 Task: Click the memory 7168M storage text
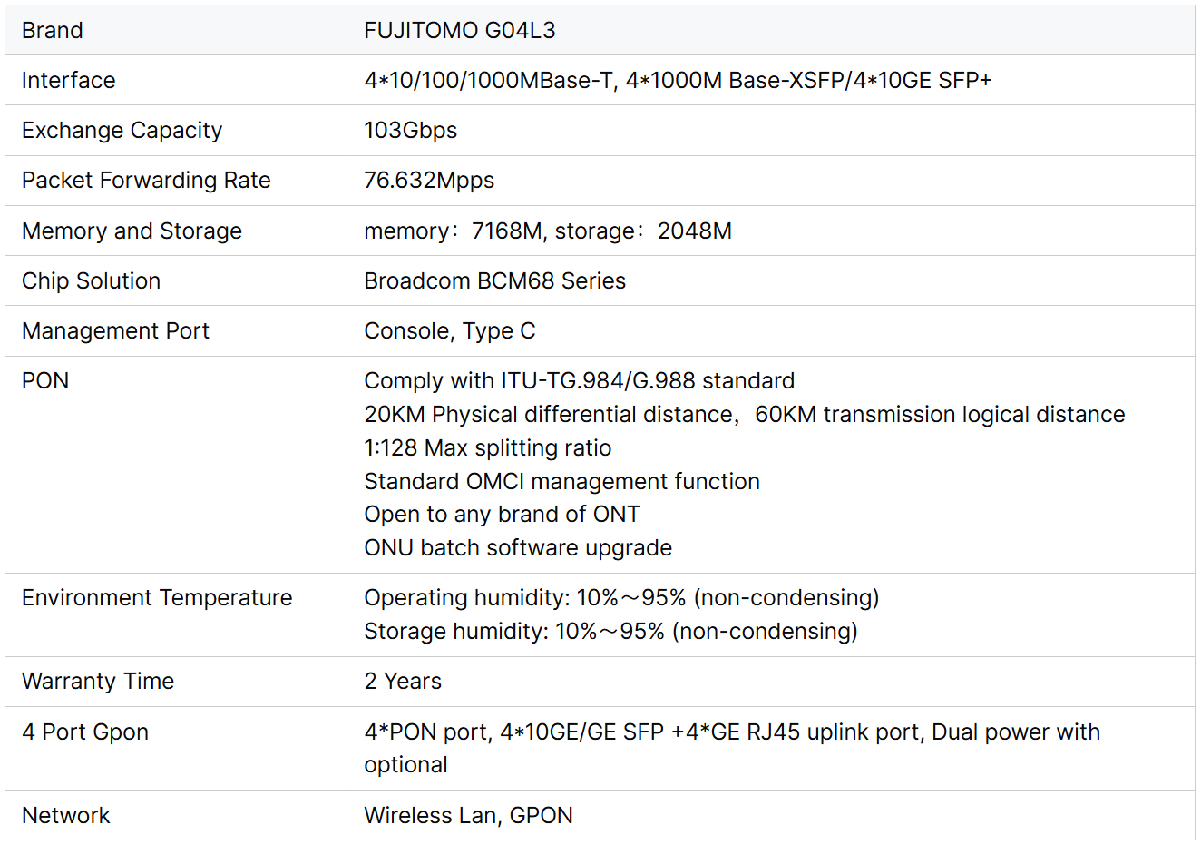click(x=547, y=231)
